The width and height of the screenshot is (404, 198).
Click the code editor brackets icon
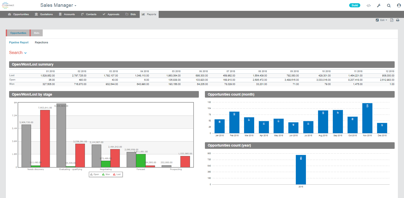point(369,6)
